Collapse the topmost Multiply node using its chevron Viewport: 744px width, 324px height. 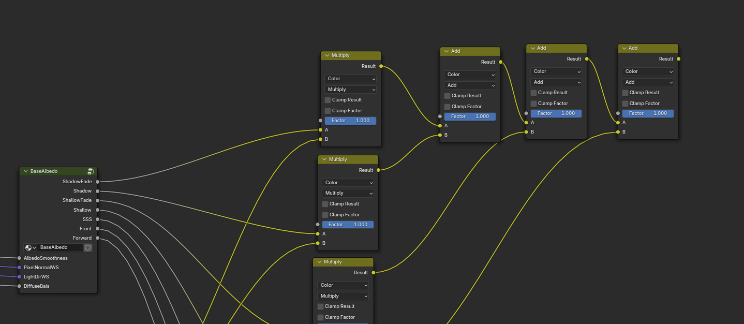pos(327,55)
